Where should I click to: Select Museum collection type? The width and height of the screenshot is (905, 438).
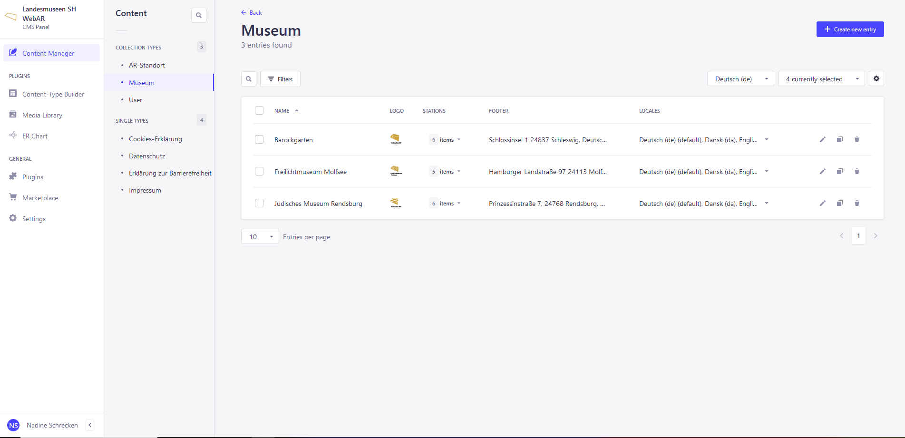(x=159, y=82)
